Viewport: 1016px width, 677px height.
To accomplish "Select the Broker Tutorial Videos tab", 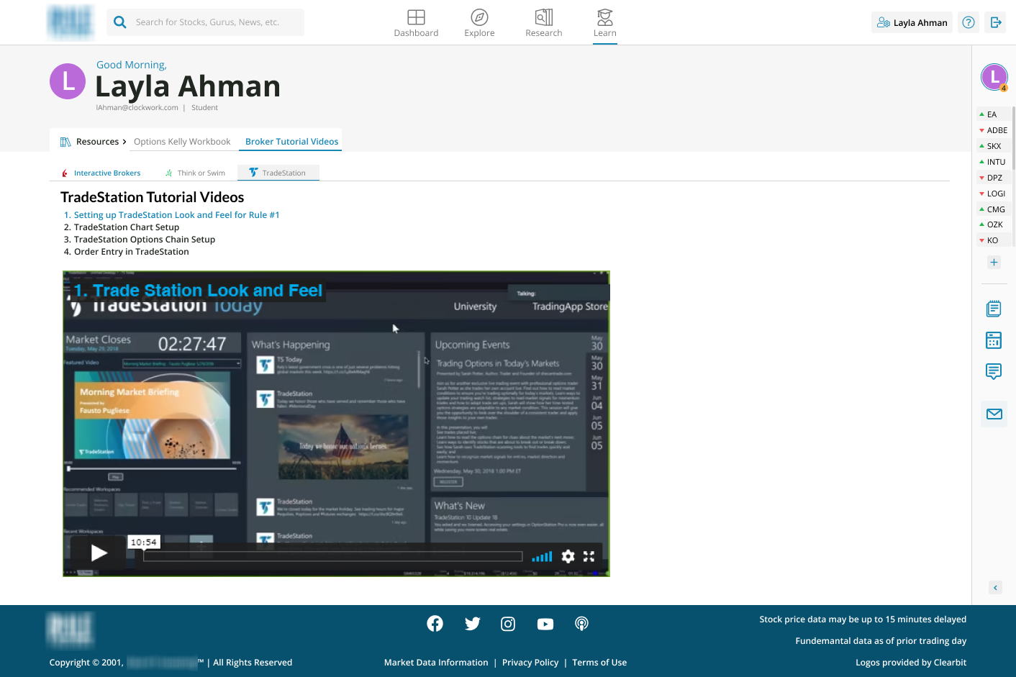I will (291, 142).
